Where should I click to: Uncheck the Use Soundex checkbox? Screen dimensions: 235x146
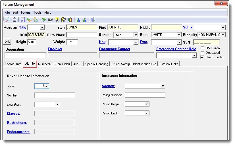pos(202,57)
